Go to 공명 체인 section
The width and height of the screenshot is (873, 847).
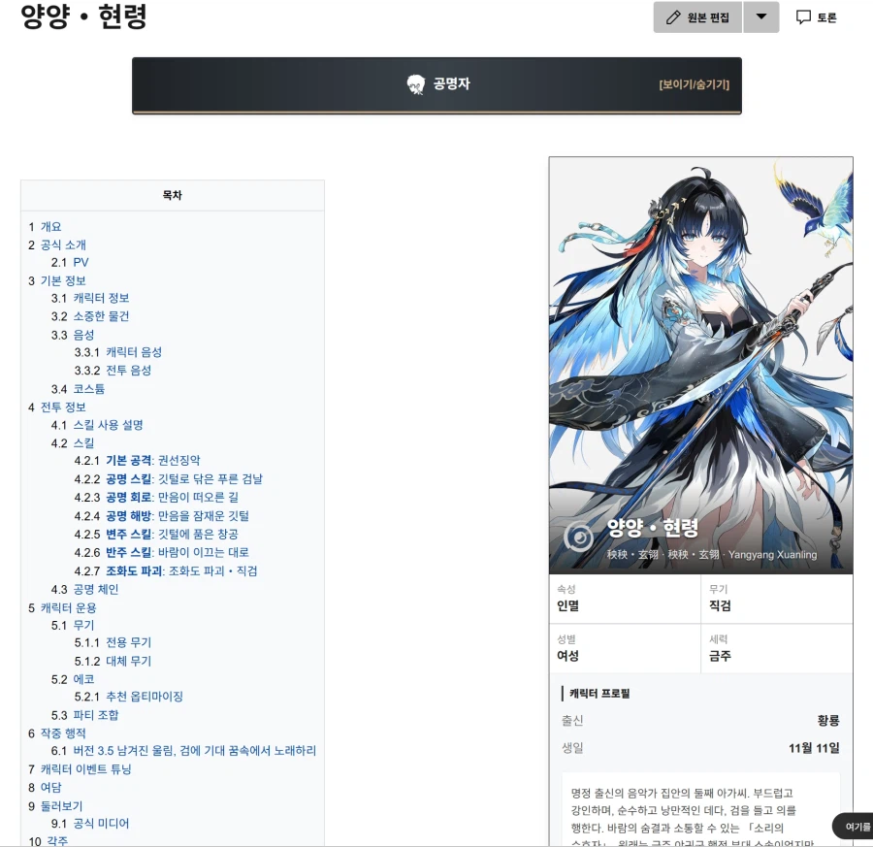(x=96, y=589)
